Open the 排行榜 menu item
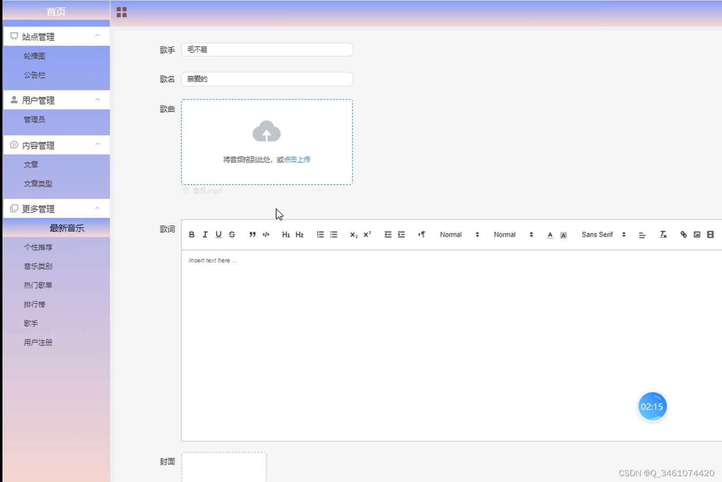The height and width of the screenshot is (482, 722). point(34,305)
